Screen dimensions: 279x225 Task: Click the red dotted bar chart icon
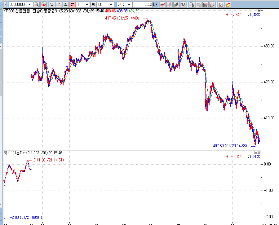169,5
